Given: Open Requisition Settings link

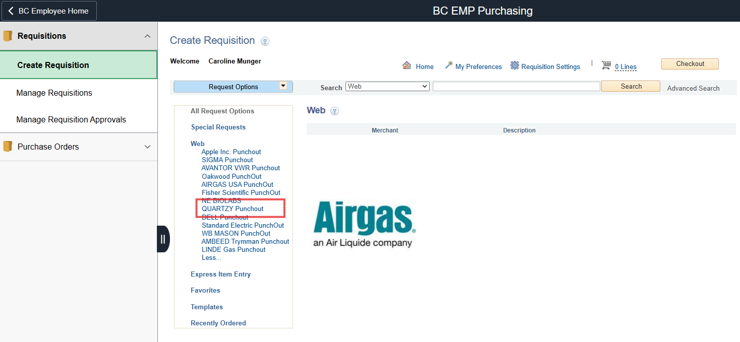Looking at the screenshot, I should click(550, 66).
